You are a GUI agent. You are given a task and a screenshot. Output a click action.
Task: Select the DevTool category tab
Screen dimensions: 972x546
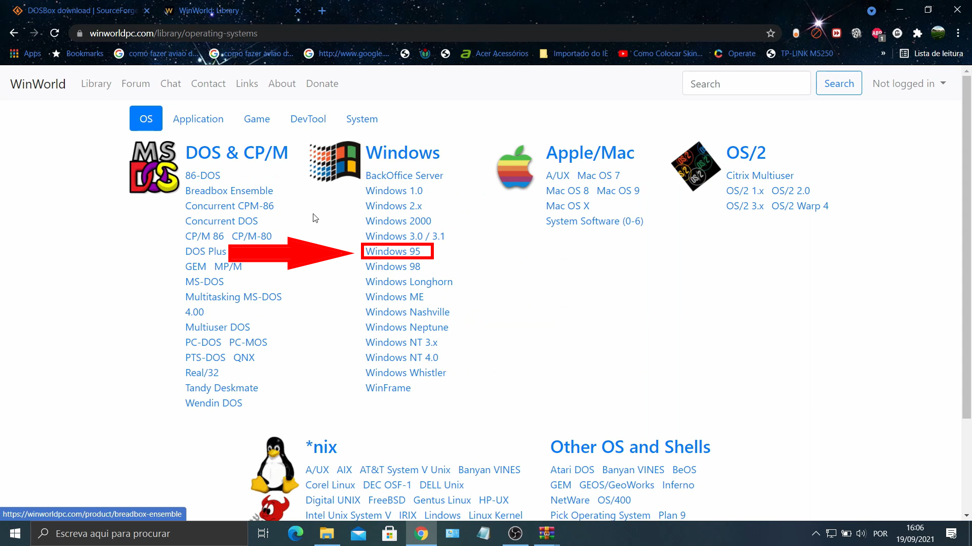(308, 119)
